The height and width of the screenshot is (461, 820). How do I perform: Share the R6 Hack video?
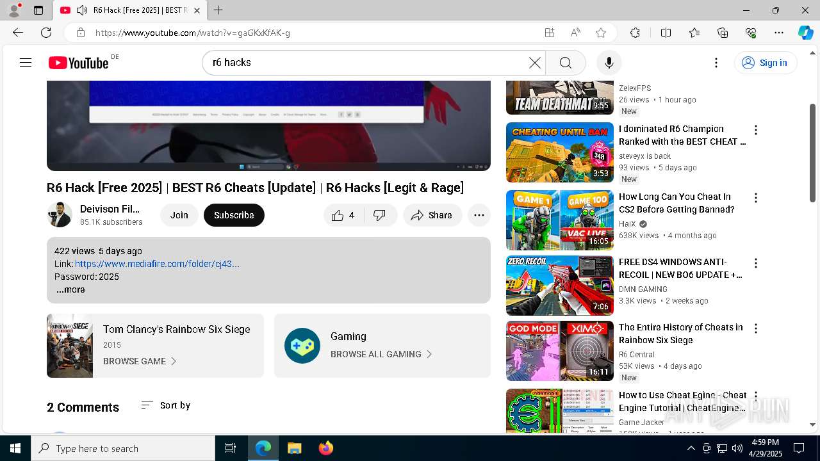432,215
